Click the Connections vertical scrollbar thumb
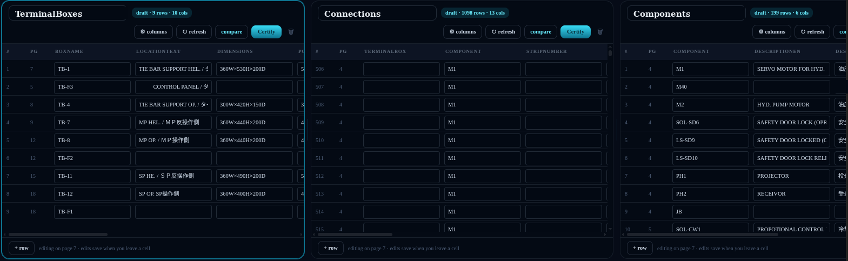Image resolution: width=848 pixels, height=261 pixels. 610,53
